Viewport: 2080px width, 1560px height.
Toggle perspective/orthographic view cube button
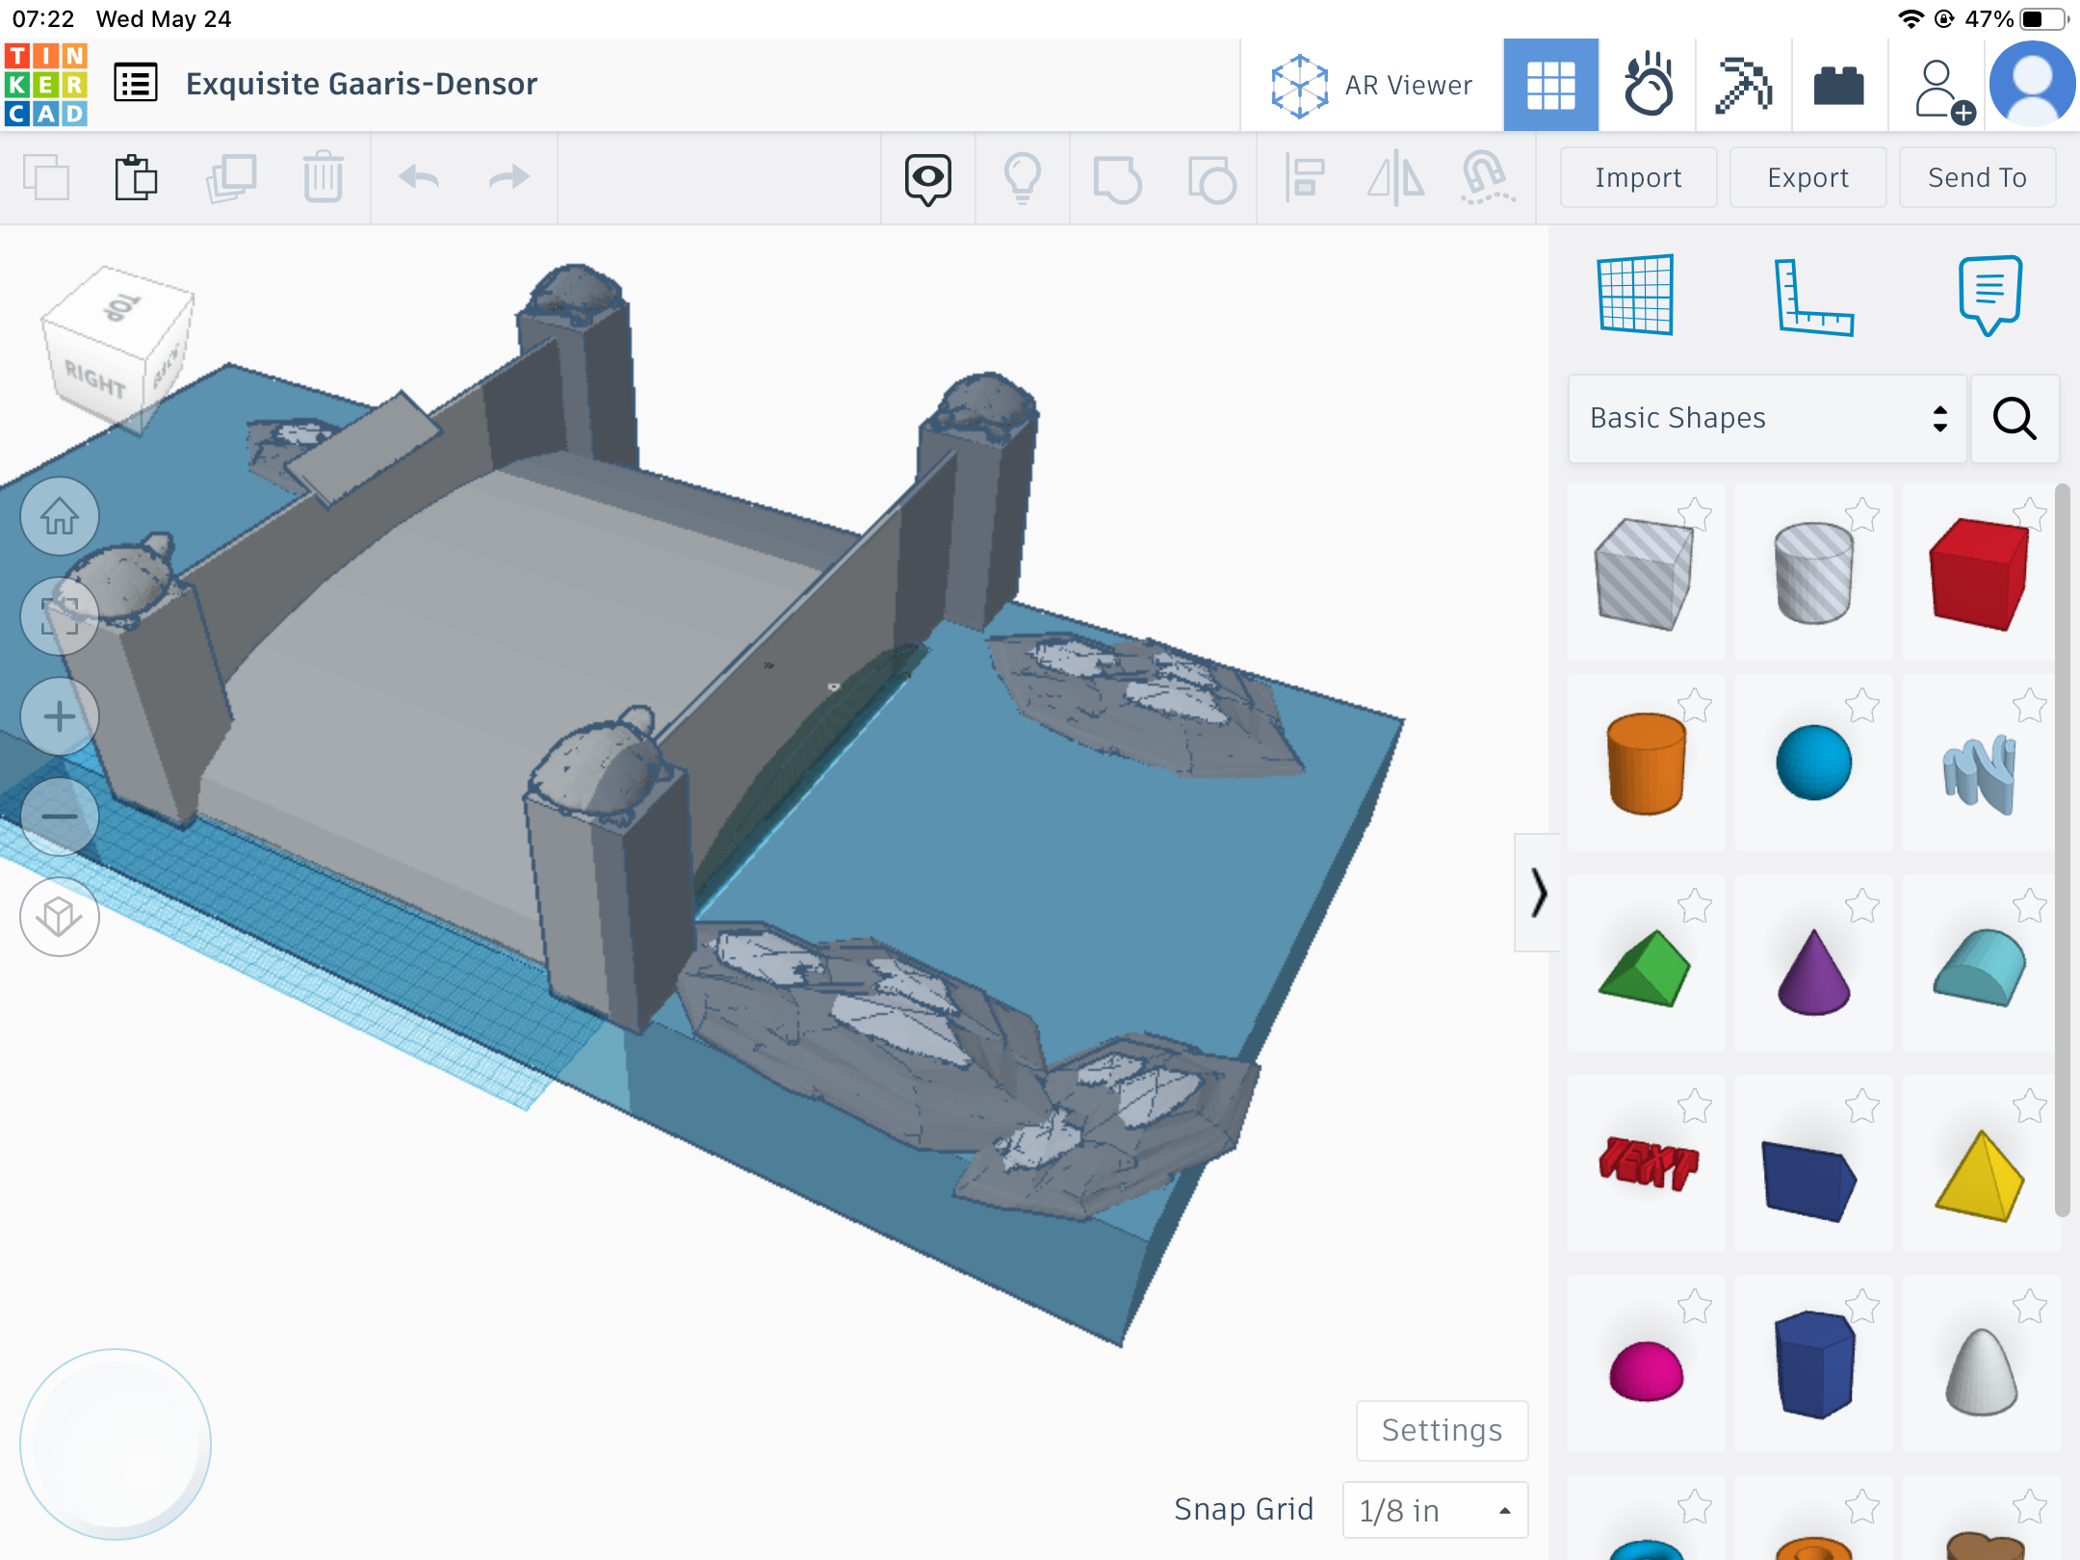point(60,917)
